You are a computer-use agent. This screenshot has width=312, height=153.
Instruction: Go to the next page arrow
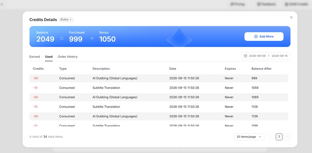tap(287, 137)
